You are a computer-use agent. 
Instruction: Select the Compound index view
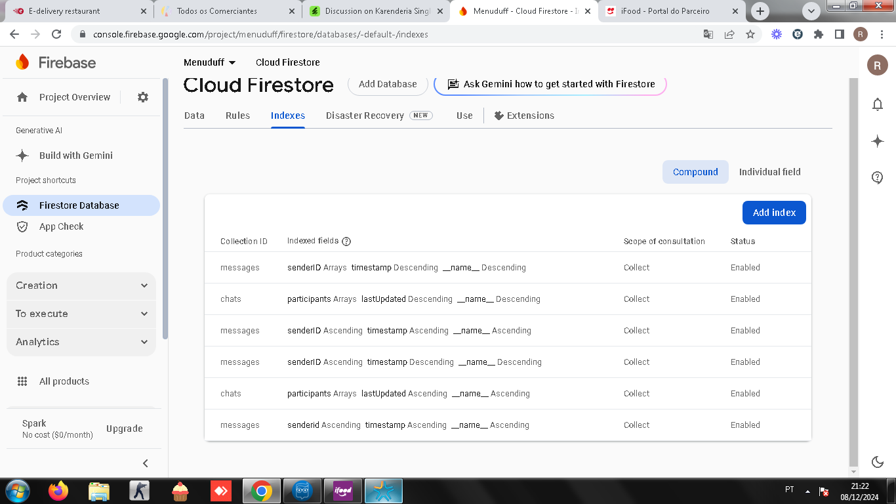(695, 172)
